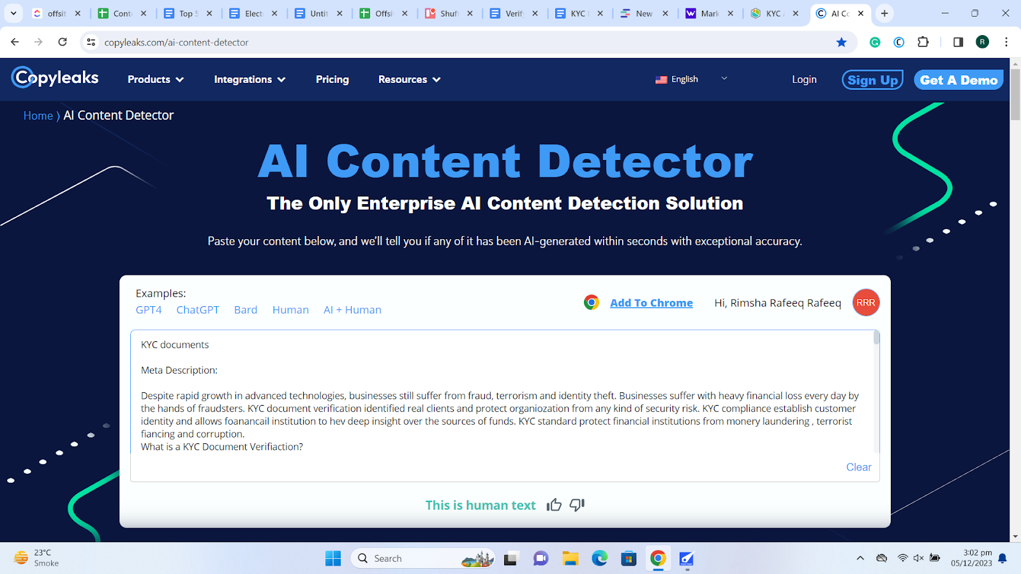1021x574 pixels.
Task: Open the Windows Start menu
Action: 333,558
